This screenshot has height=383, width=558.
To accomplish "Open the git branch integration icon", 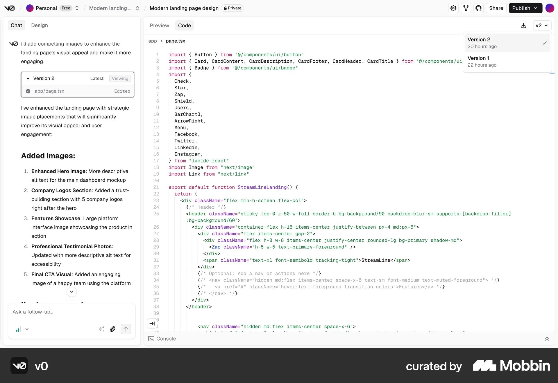I will (x=466, y=8).
